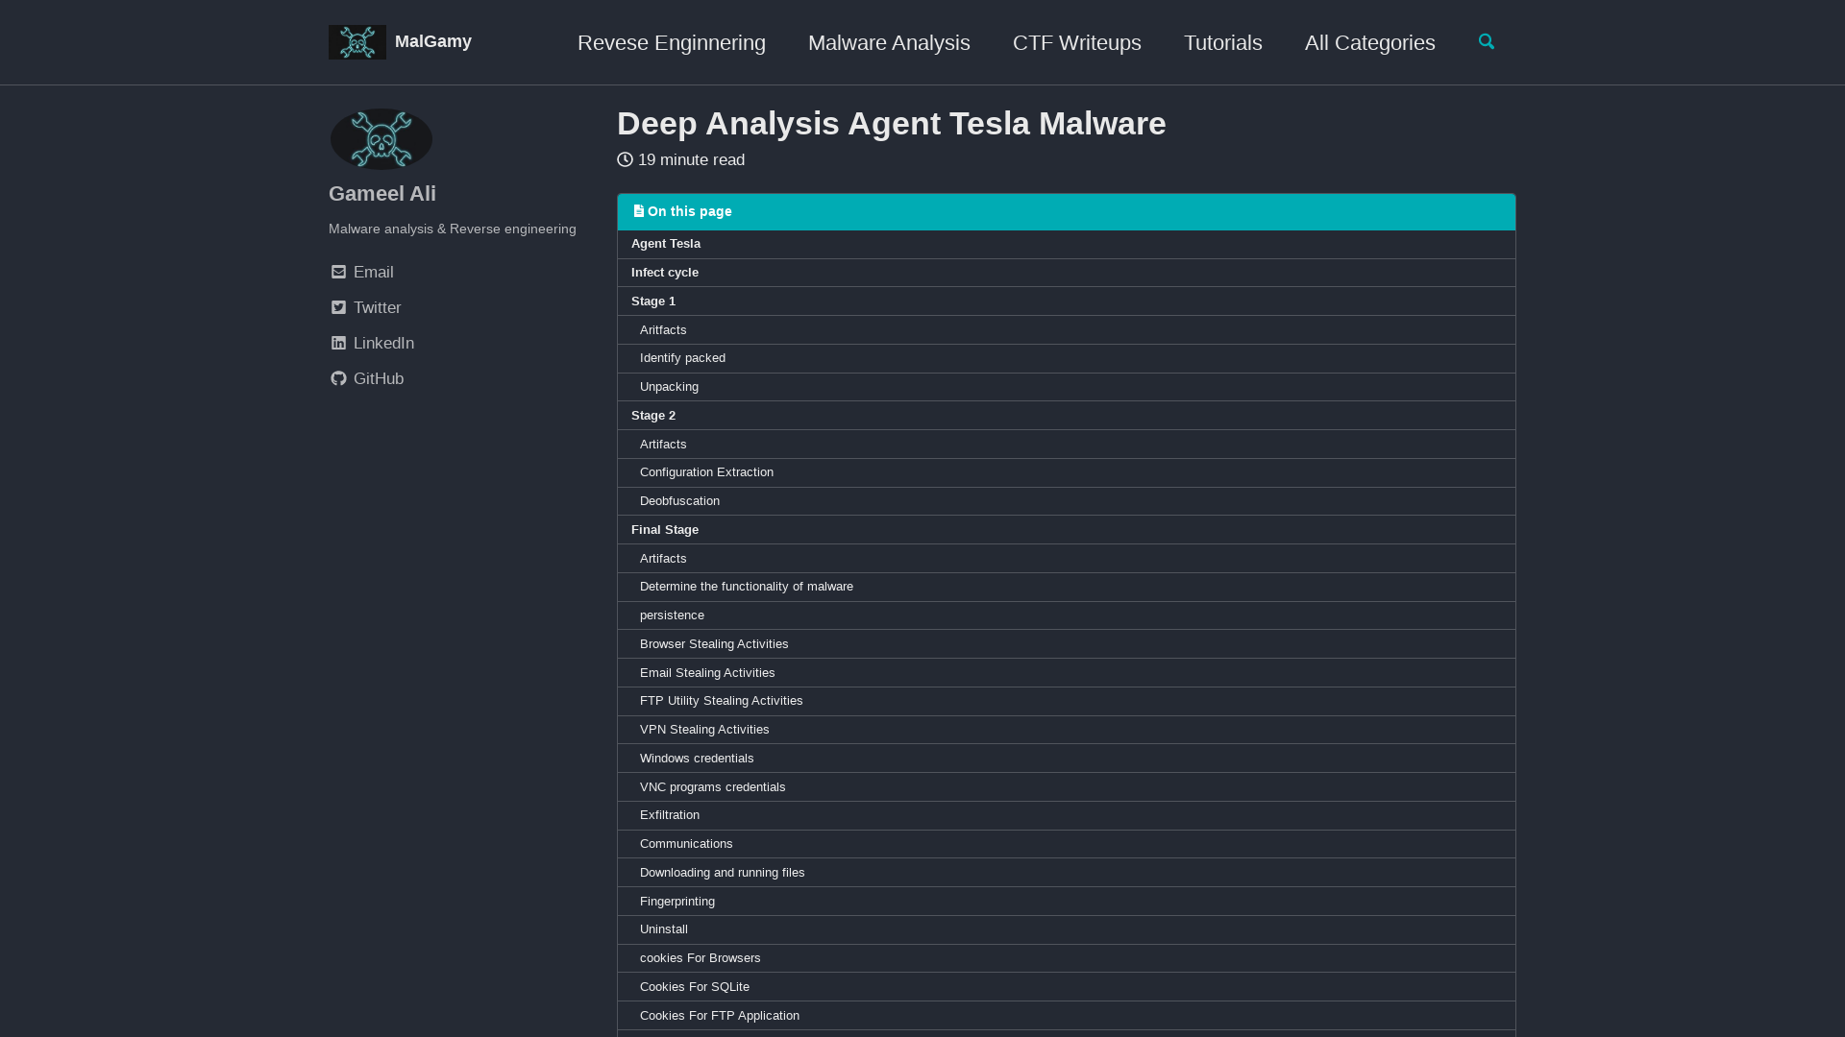The height and width of the screenshot is (1037, 1845).
Task: Jump to VNC programs credentials
Action: coord(1067,787)
